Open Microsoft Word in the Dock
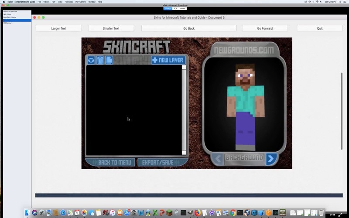Viewport: 349px width, 218px height. click(x=141, y=213)
